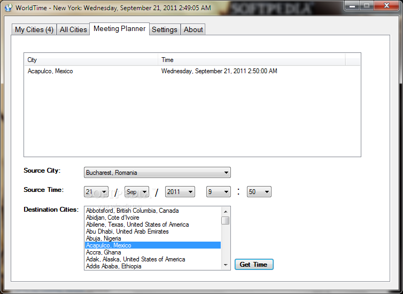Expand the minutes dropdown showing 50
This screenshot has height=294, width=403.
pyautogui.click(x=259, y=192)
